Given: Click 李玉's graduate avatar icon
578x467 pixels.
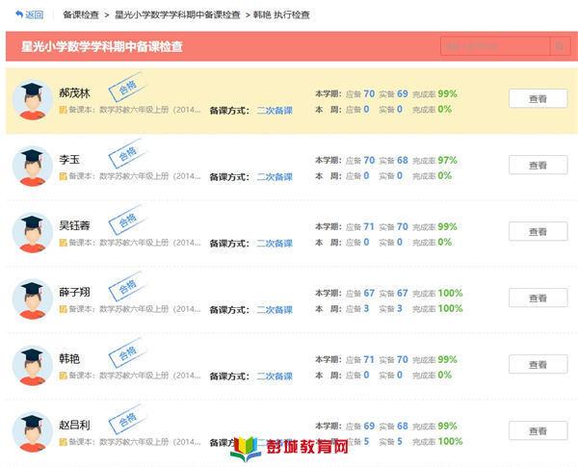Looking at the screenshot, I should tap(33, 167).
